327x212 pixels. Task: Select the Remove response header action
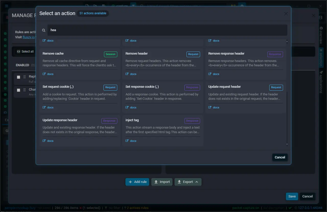246,64
